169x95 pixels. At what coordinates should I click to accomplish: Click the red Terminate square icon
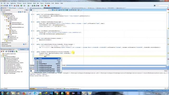tap(49, 6)
